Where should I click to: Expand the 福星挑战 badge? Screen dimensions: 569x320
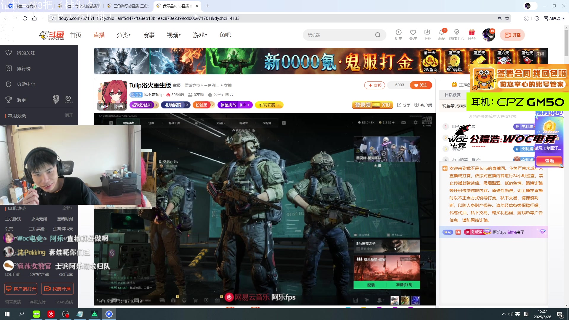click(235, 105)
